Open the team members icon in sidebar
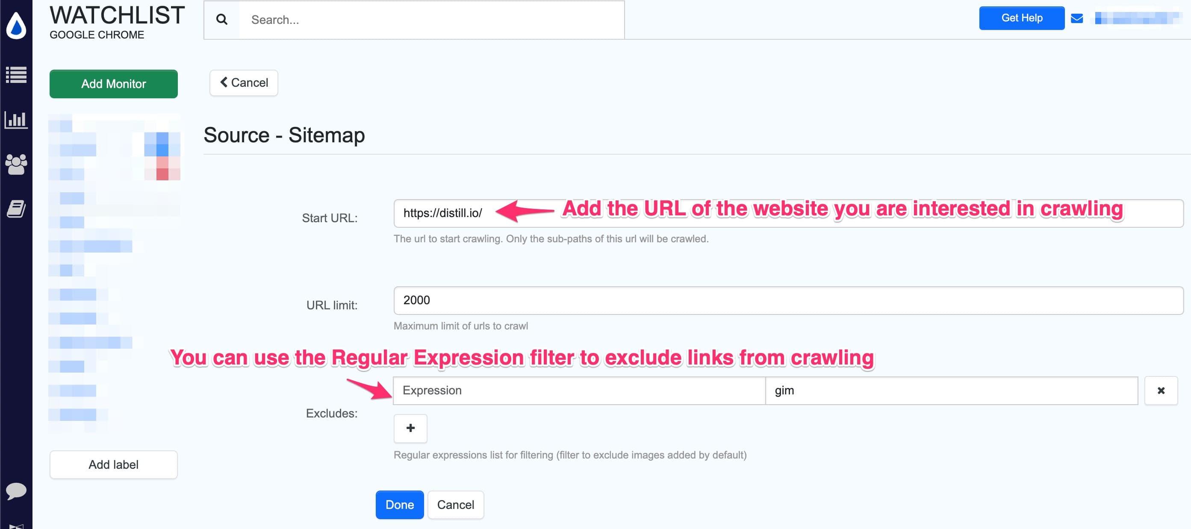 (x=17, y=164)
